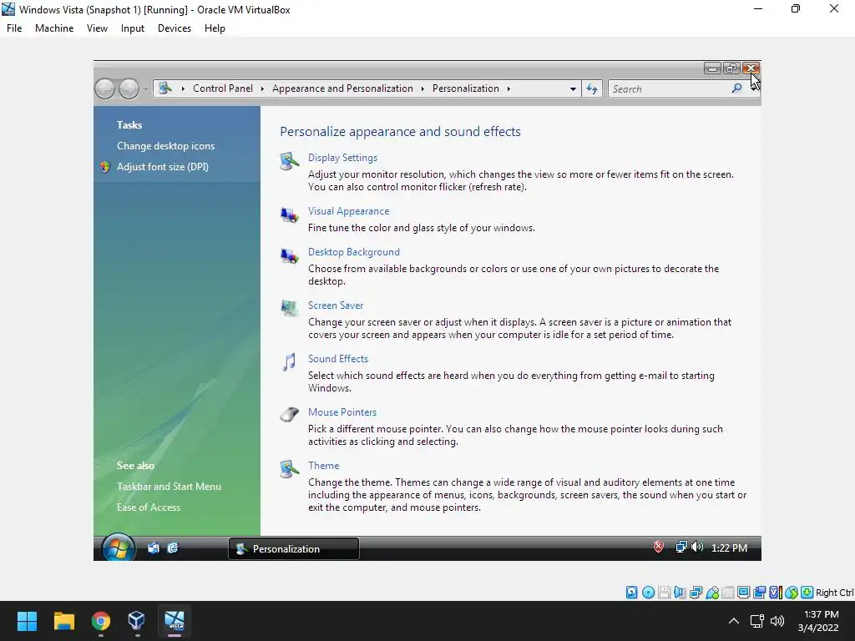
Task: Expand chevron after Control Panel breadcrumb
Action: pyautogui.click(x=262, y=88)
